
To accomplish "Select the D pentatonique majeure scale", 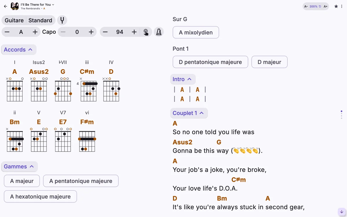I will point(211,62).
